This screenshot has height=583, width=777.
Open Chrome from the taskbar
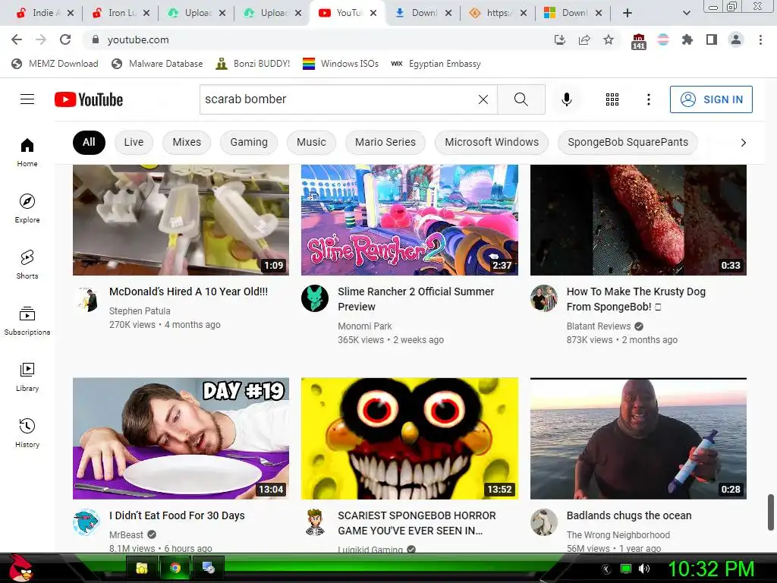coord(175,568)
